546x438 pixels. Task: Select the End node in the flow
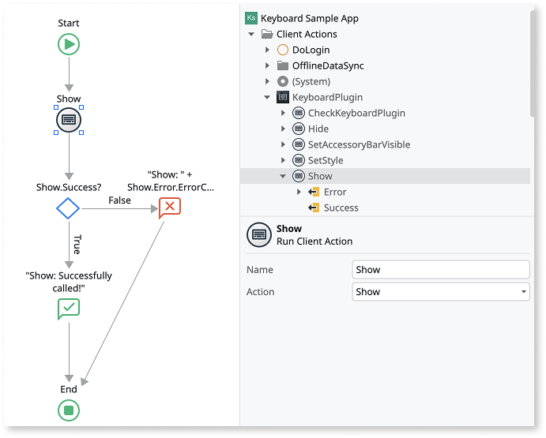click(x=69, y=410)
